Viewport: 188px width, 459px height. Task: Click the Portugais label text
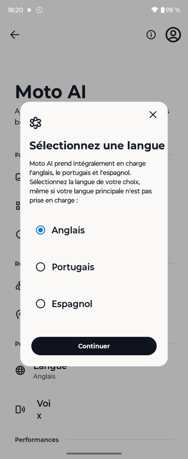pos(73,267)
